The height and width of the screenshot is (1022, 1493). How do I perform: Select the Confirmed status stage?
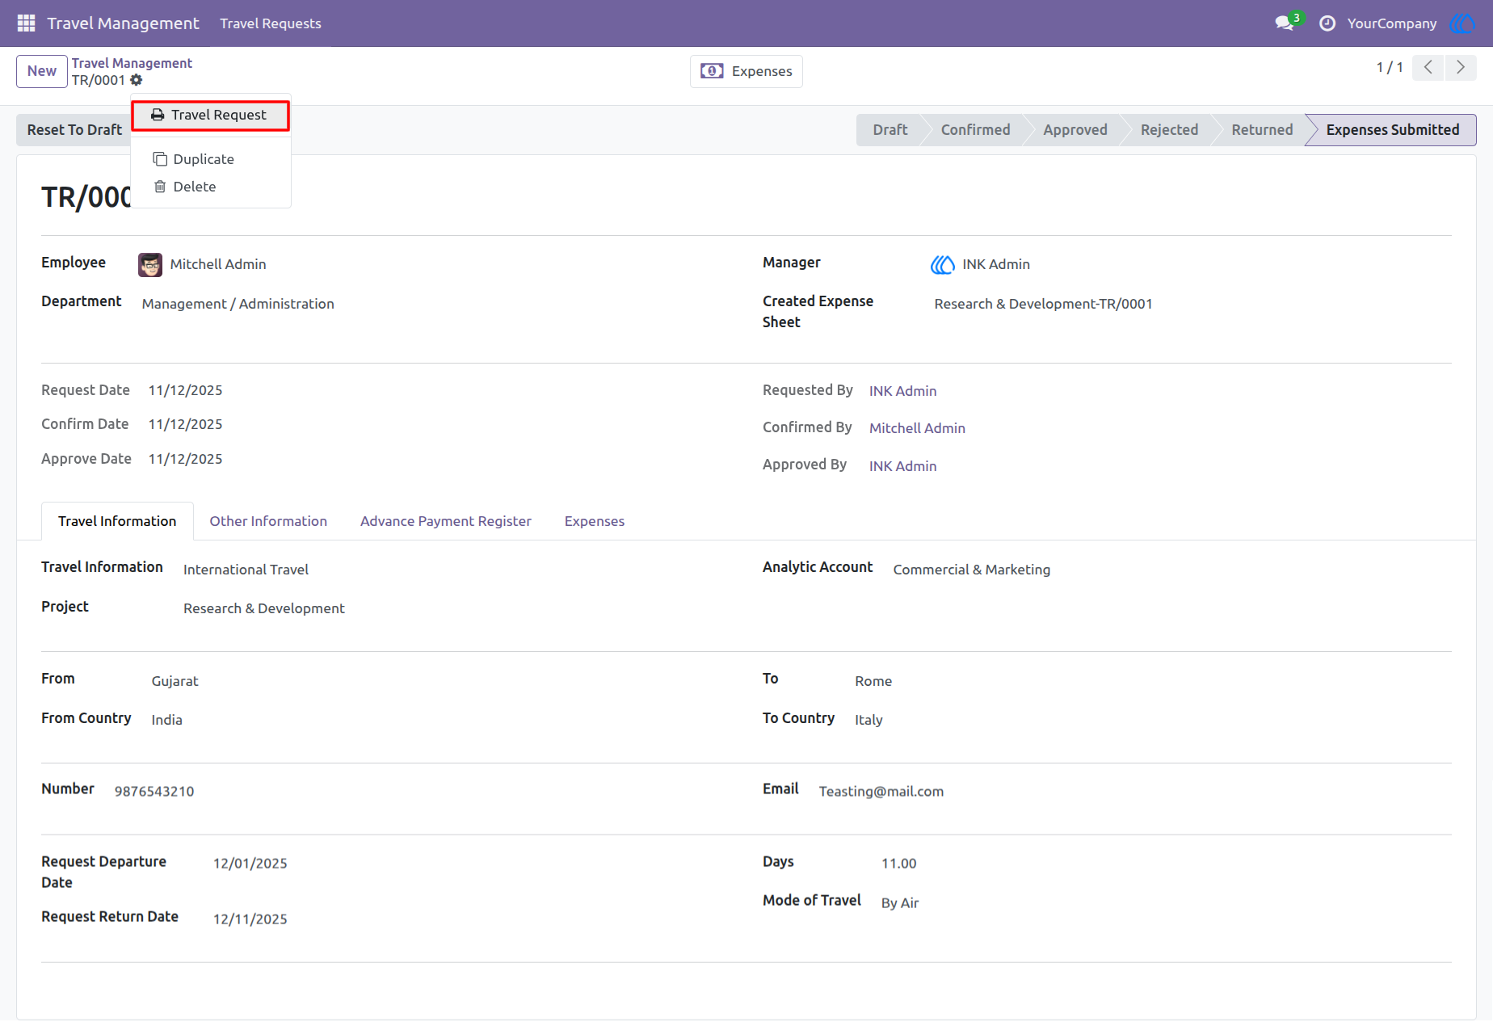[x=975, y=130]
